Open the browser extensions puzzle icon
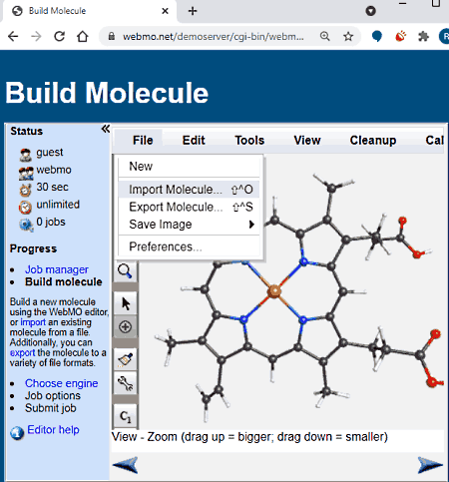Image resolution: width=449 pixels, height=482 pixels. point(423,36)
